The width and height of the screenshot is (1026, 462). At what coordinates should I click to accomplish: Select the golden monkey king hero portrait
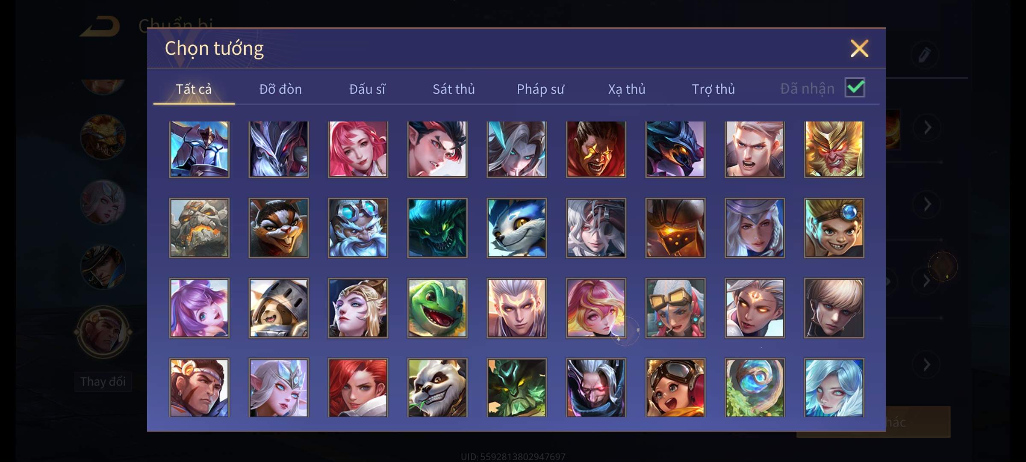coord(834,149)
